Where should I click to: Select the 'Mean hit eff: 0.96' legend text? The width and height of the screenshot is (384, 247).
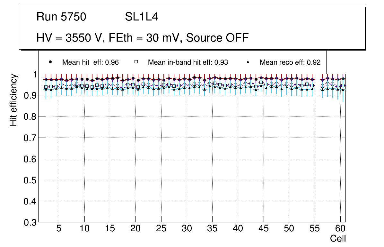(90, 62)
